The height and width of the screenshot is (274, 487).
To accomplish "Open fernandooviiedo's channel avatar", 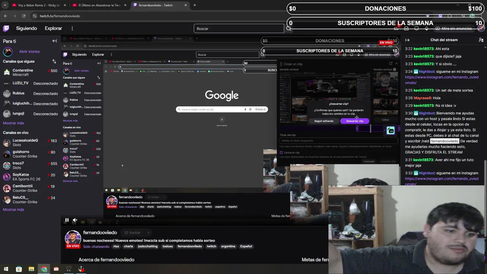I will tap(73, 239).
